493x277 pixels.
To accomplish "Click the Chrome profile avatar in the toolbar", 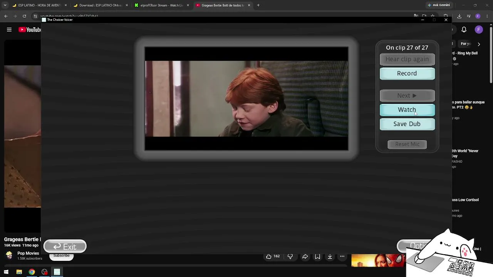I will (478, 16).
